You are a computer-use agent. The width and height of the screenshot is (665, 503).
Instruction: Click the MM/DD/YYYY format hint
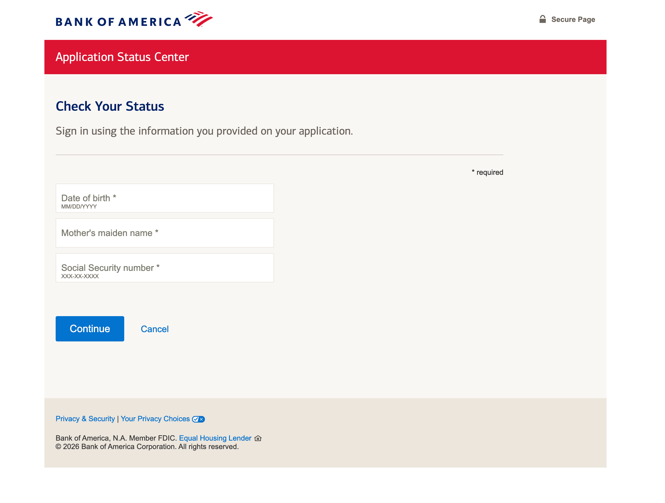pyautogui.click(x=79, y=207)
